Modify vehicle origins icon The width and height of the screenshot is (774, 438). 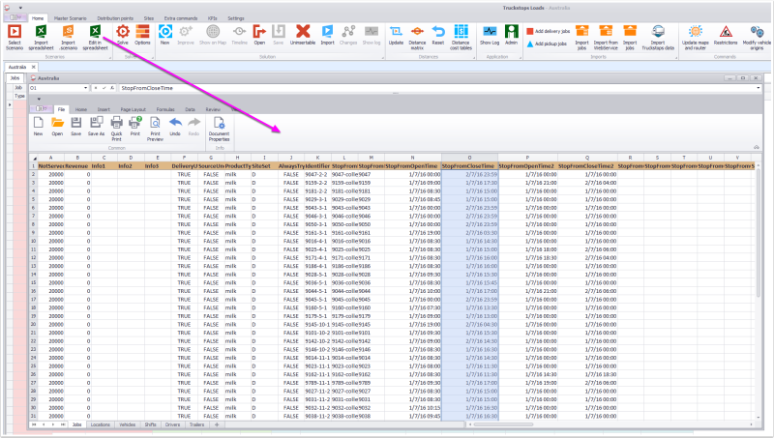[757, 32]
